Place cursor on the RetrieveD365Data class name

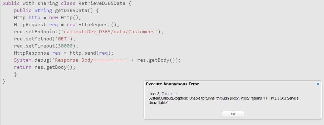(100, 4)
